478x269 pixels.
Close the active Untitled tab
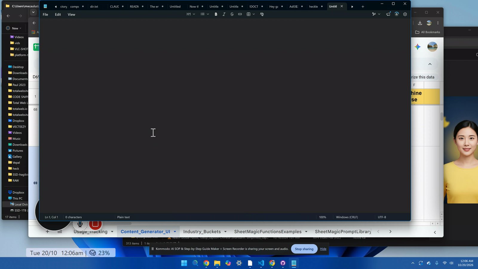tap(342, 6)
